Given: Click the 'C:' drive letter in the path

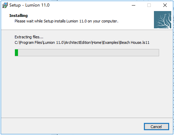Looking at the screenshot, I should click(17, 42).
